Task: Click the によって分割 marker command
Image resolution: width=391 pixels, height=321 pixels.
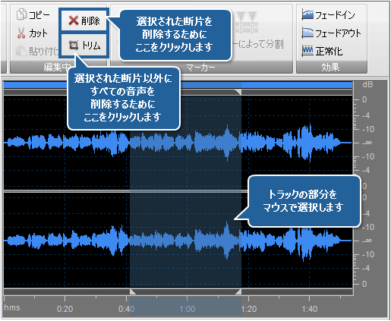Action: click(257, 44)
